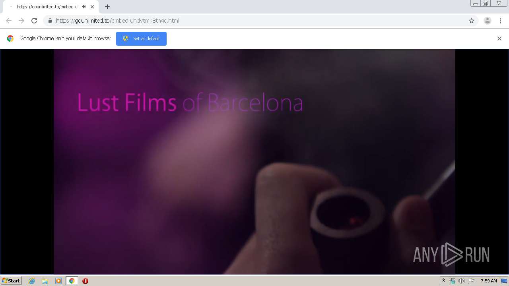Viewport: 509px width, 286px height.
Task: Open Windows Media Player from taskbar
Action: point(58,281)
